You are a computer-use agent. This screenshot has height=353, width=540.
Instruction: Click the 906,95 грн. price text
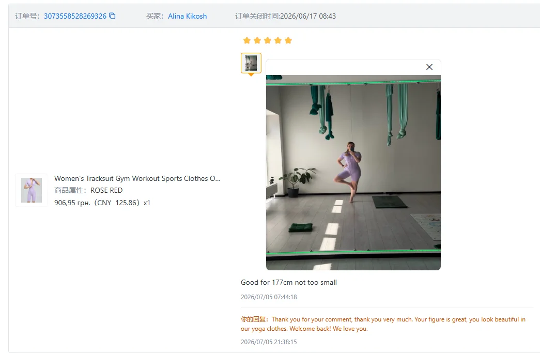(72, 203)
